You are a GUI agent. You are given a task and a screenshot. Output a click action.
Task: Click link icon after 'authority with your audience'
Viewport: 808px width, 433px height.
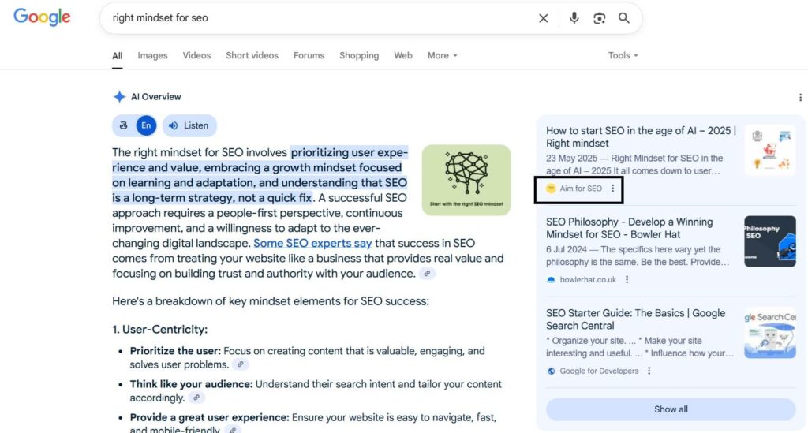tap(427, 274)
